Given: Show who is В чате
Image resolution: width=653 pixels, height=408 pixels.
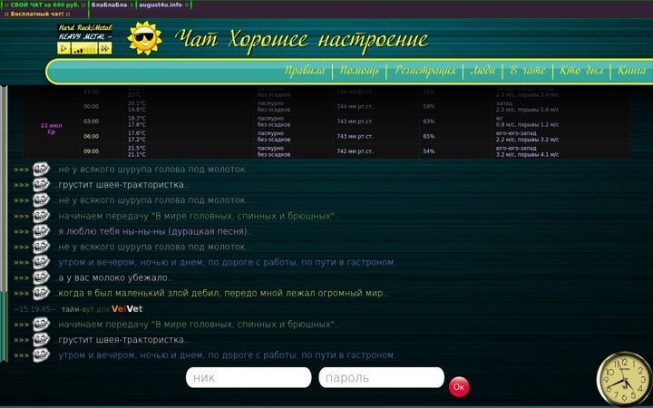Looking at the screenshot, I should click(x=528, y=71).
